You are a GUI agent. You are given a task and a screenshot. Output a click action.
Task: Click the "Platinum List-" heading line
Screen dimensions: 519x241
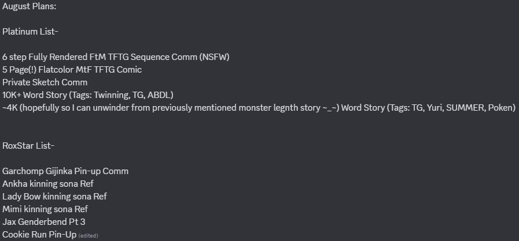30,32
